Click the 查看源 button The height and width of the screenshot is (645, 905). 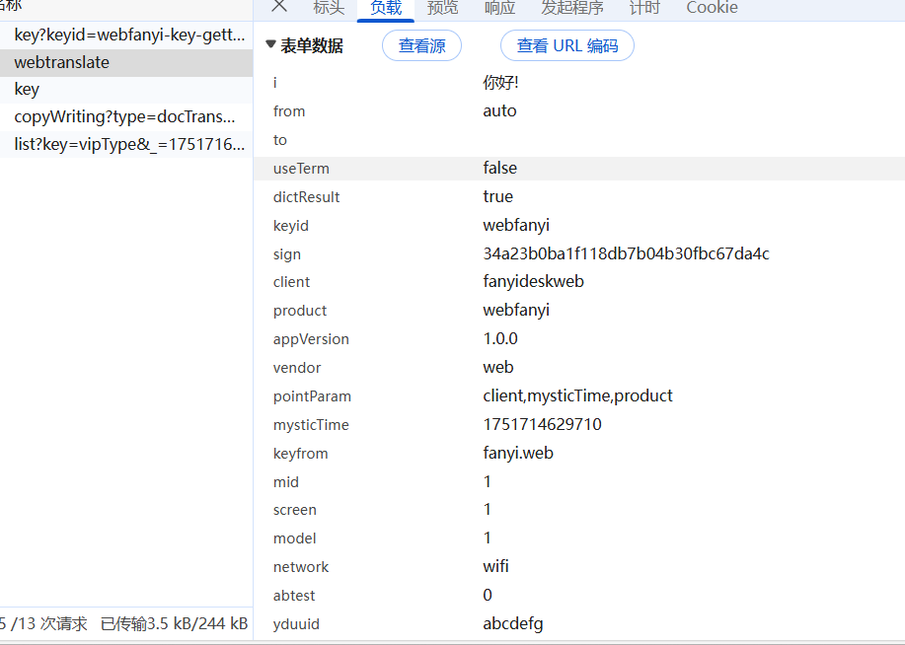pyautogui.click(x=422, y=45)
